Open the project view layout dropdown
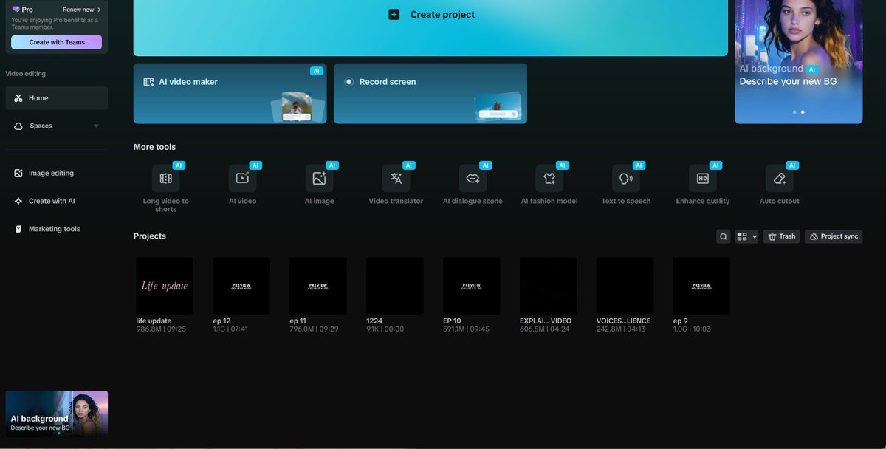Screen dimensions: 886x449 [x=747, y=236]
